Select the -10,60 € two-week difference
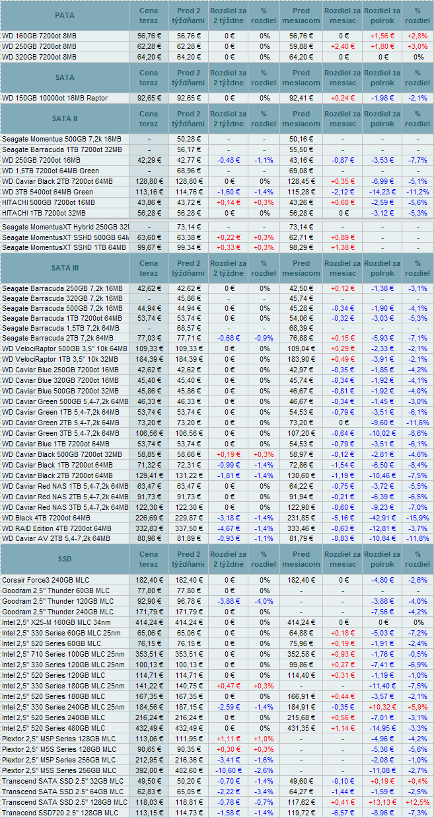 229,770
